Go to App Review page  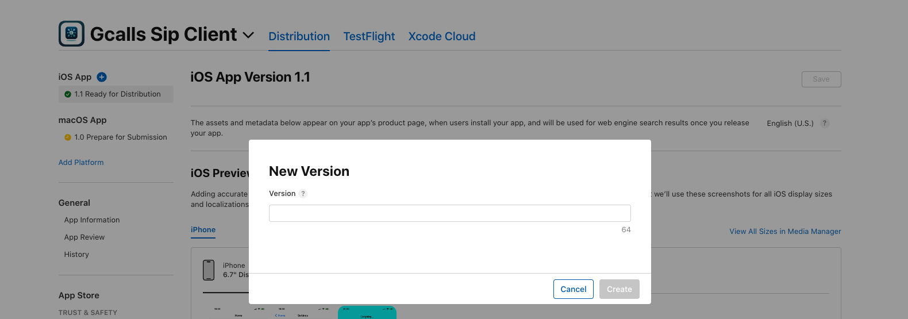84,237
